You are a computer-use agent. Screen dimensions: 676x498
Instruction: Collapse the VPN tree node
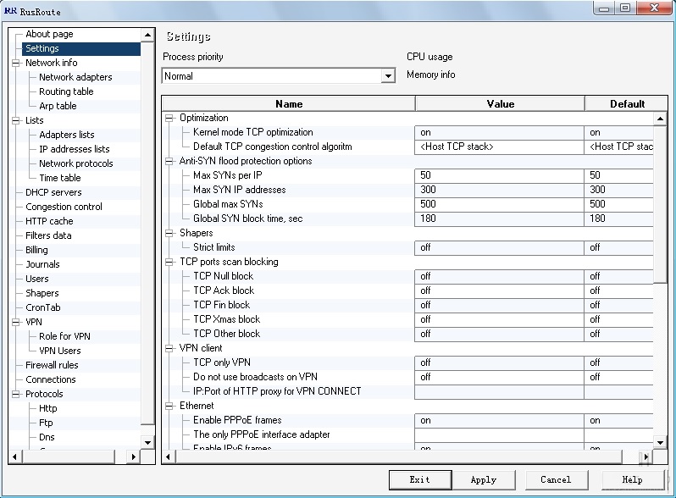click(x=15, y=322)
